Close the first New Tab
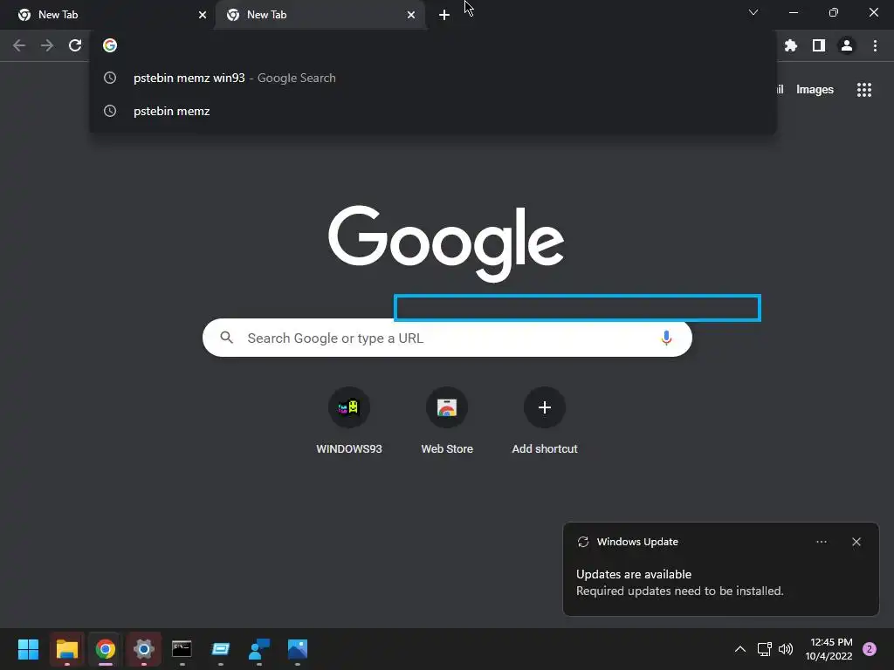 point(203,15)
